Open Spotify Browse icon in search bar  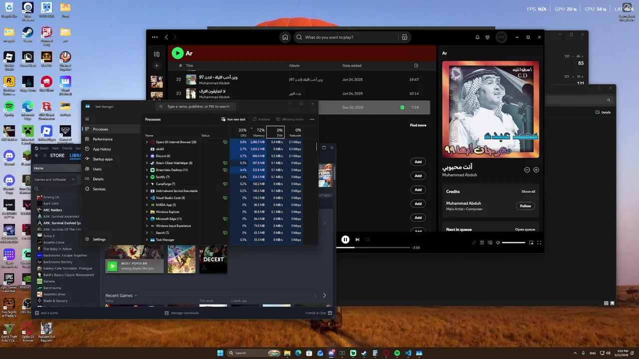click(404, 37)
